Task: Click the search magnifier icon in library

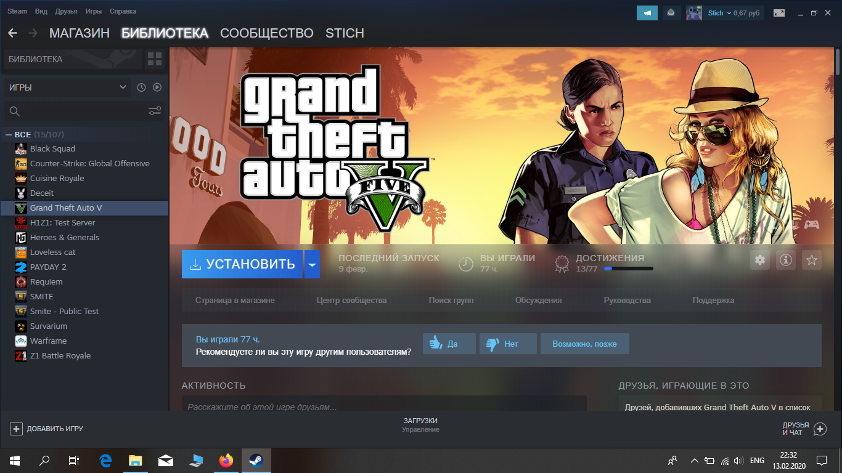Action: click(15, 111)
